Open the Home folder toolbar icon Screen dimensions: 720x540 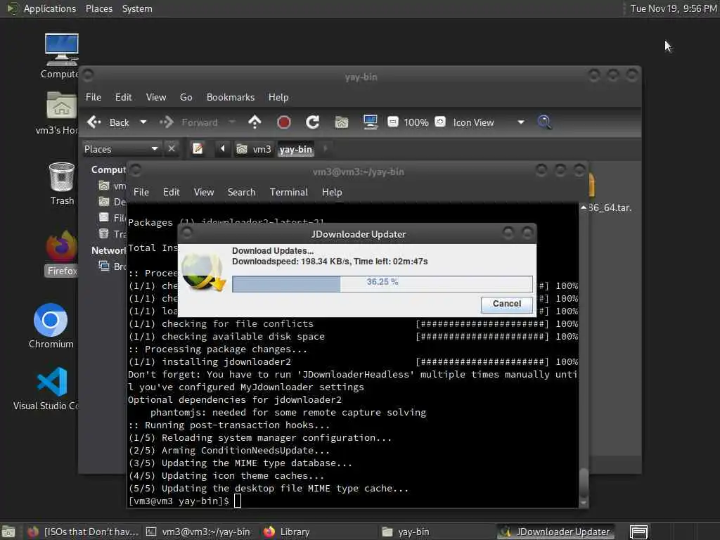pos(341,122)
